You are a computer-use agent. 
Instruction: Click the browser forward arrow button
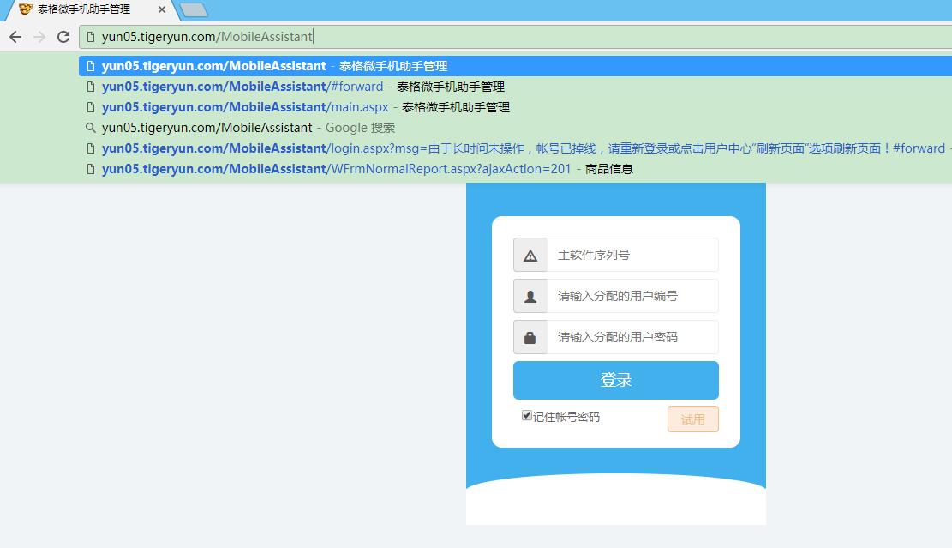click(39, 37)
